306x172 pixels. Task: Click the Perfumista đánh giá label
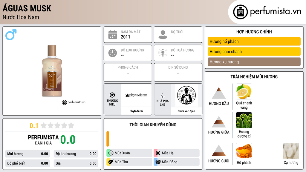(x=43, y=140)
